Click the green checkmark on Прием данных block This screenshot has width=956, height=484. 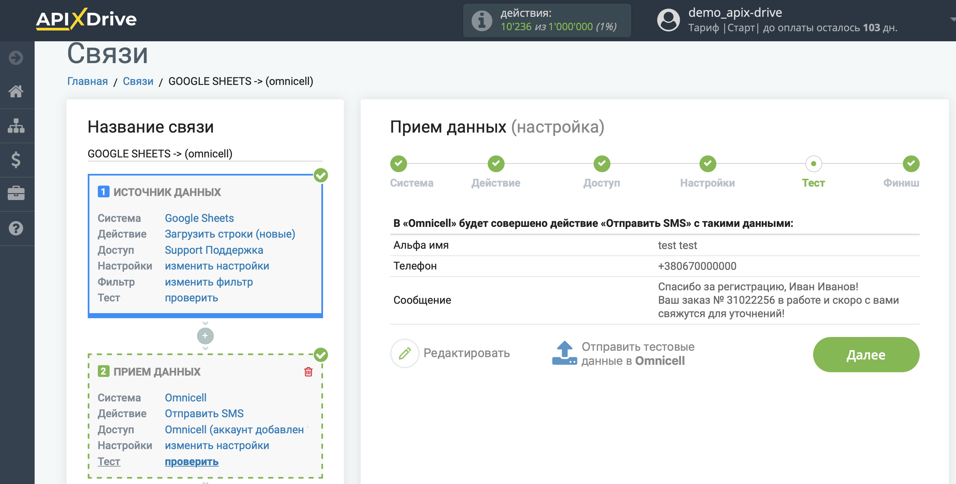coord(321,355)
